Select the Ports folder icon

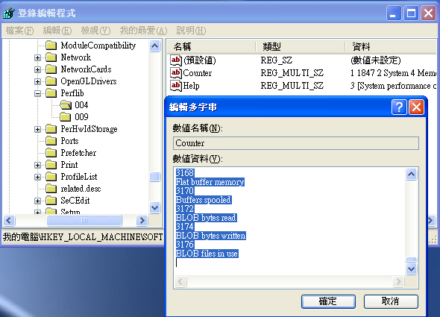pos(51,141)
